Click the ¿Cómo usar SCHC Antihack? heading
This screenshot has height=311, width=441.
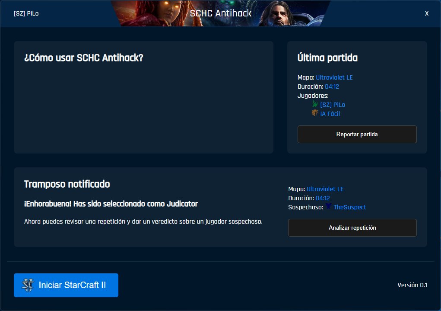[83, 58]
